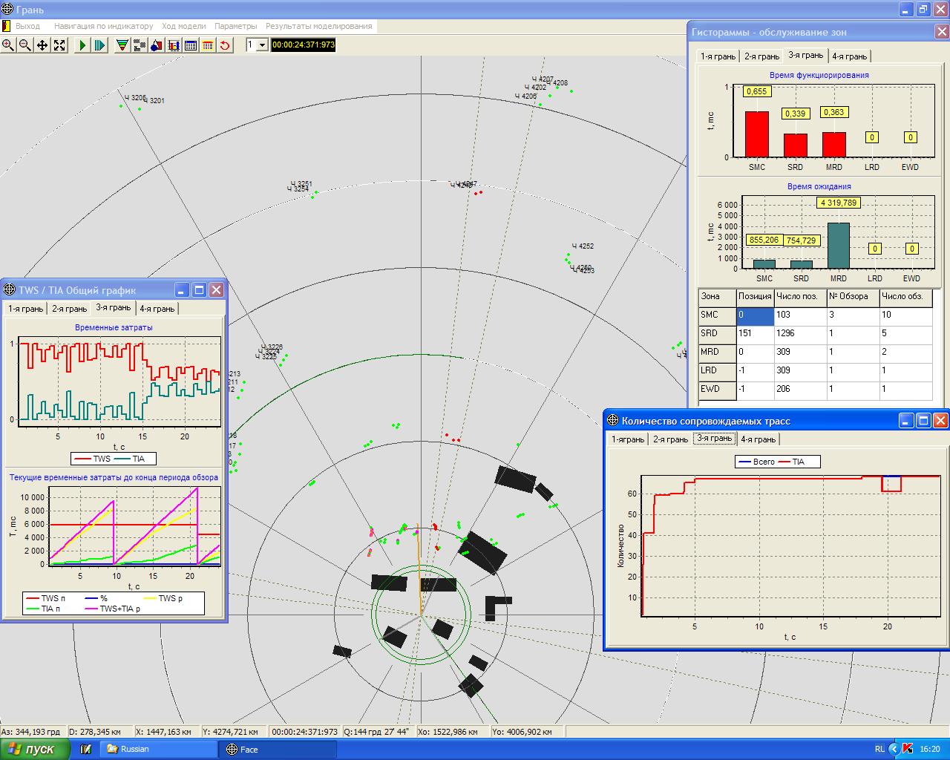
Task: Click the selected SMC Позиция cell with 0
Action: (x=755, y=316)
